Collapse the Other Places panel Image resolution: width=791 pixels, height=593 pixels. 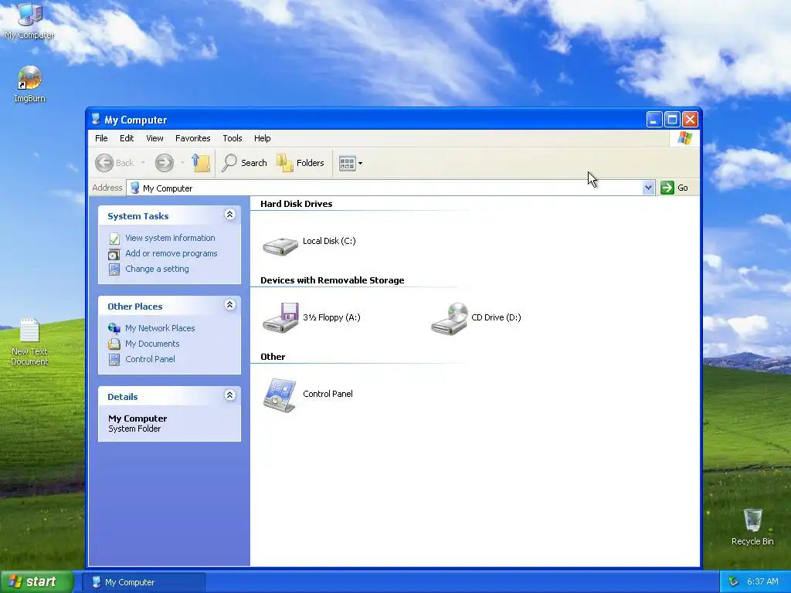(229, 305)
